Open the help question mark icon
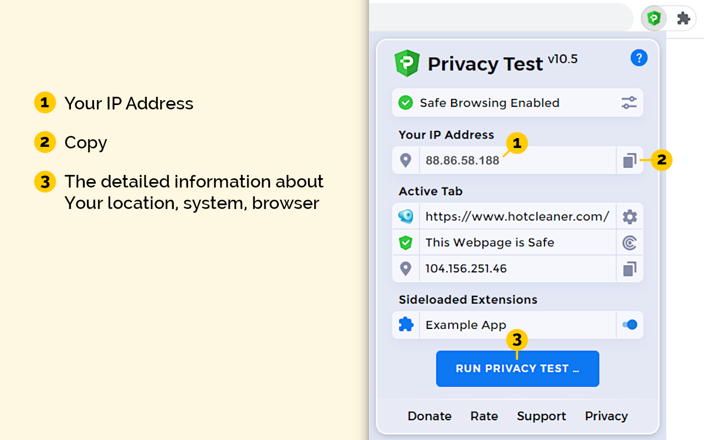Image resolution: width=704 pixels, height=440 pixels. point(639,57)
